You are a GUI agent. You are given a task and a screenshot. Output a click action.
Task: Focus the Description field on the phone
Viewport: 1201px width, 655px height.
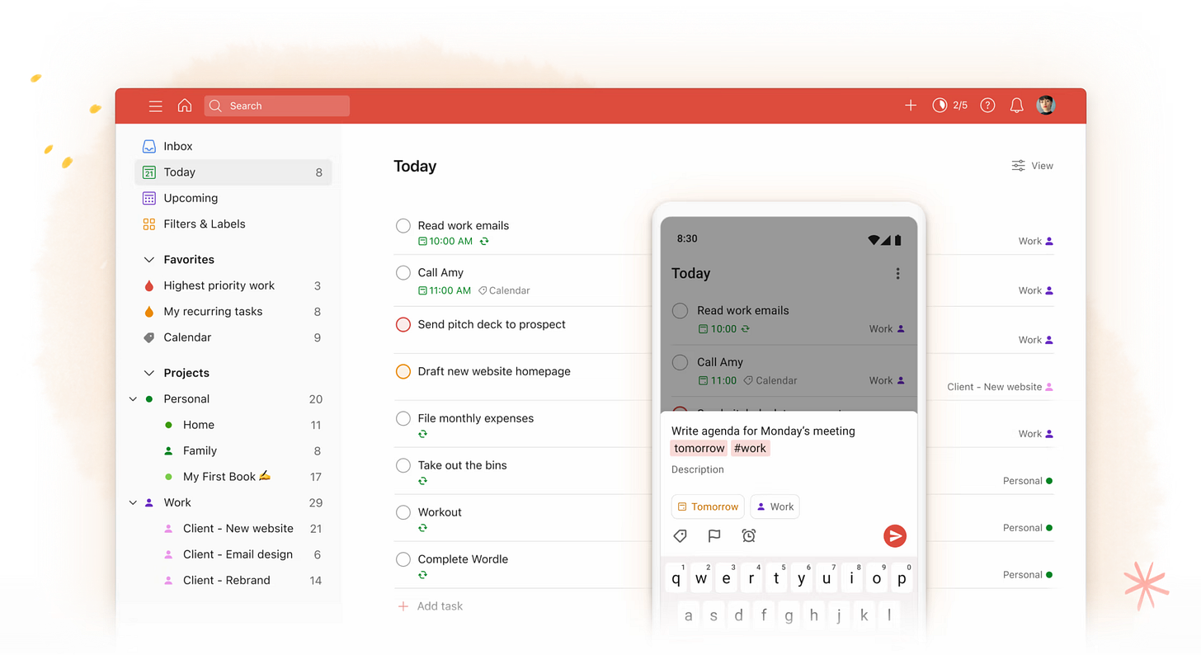(x=698, y=470)
